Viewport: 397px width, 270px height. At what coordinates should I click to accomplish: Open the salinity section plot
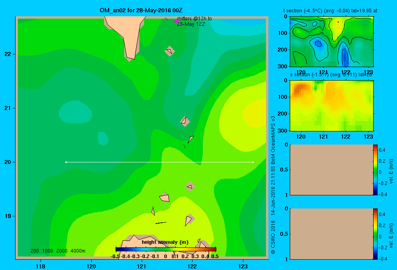(331, 105)
